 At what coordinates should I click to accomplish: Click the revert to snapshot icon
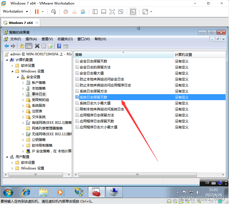[x=74, y=12]
